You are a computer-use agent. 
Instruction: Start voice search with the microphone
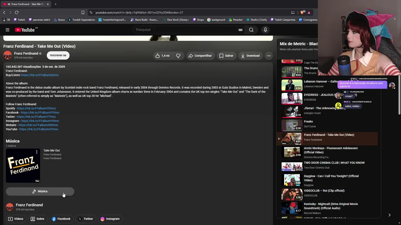click(265, 30)
